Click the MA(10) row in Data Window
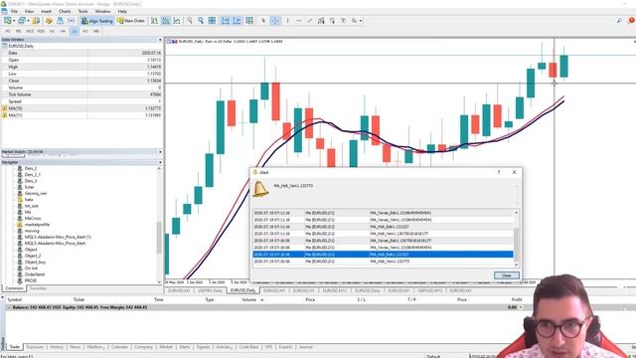The image size is (636, 358). click(x=81, y=108)
